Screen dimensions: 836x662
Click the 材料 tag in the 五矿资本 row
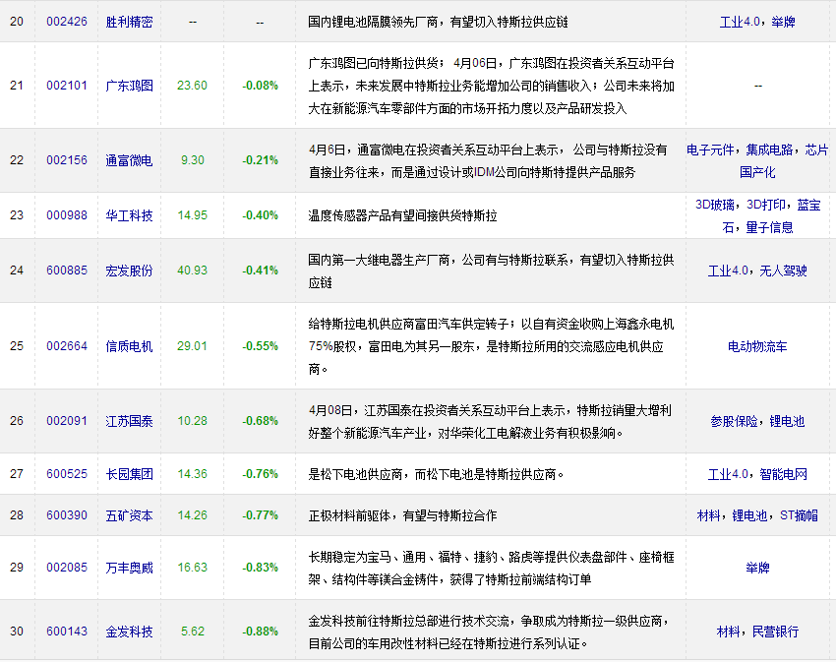coord(708,515)
